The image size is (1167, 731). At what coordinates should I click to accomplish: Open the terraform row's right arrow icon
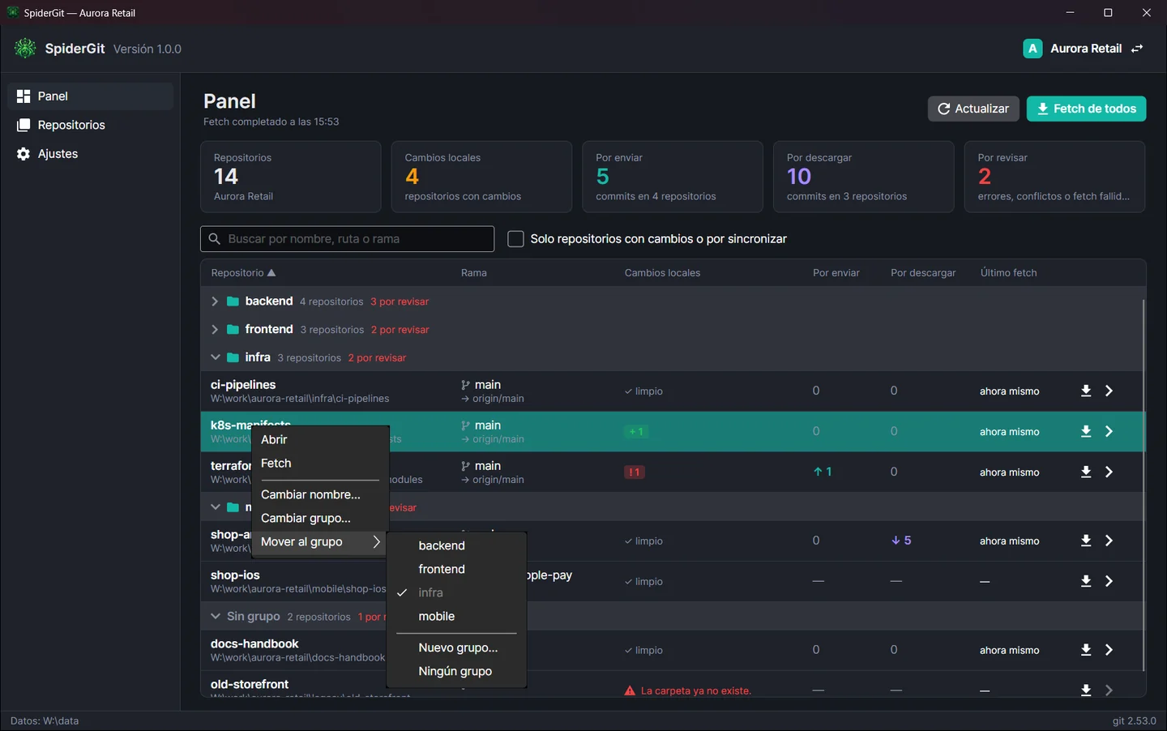(1109, 472)
